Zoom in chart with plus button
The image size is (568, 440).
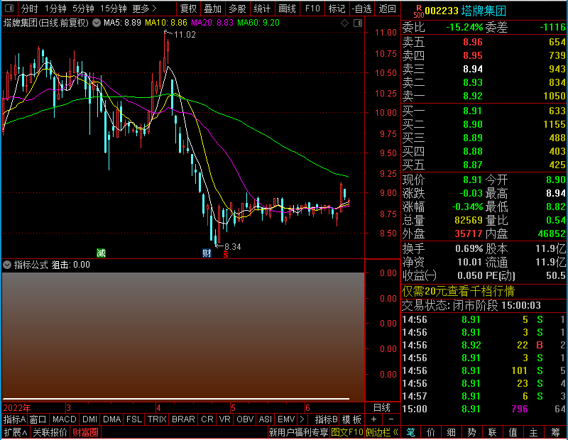point(374,419)
